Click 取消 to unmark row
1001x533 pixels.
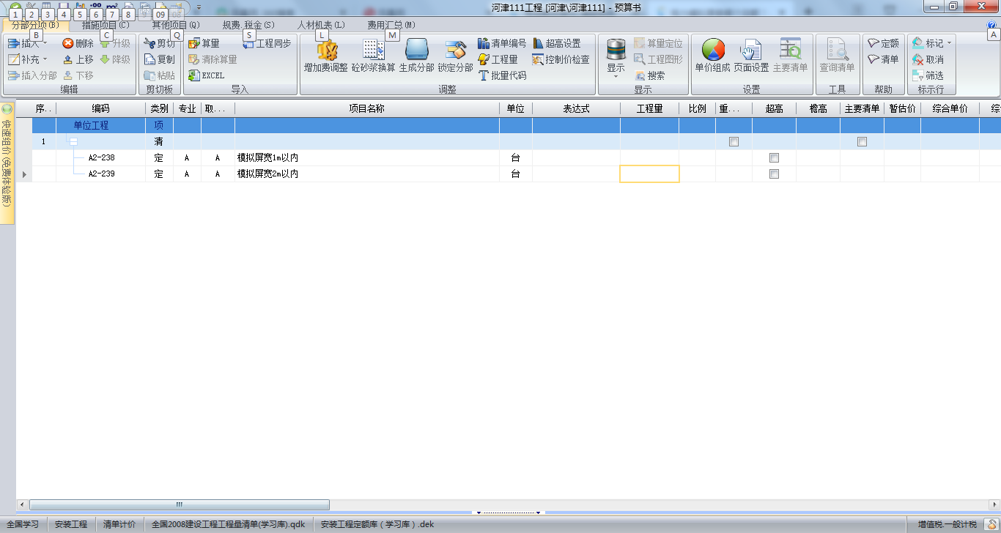[928, 59]
